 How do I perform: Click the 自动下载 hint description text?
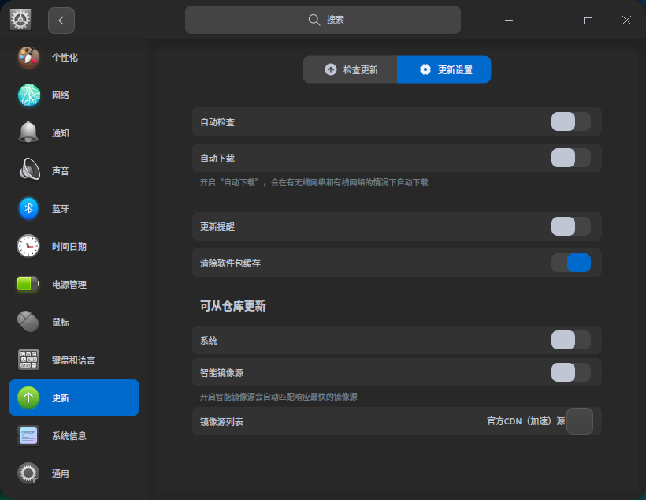point(314,182)
